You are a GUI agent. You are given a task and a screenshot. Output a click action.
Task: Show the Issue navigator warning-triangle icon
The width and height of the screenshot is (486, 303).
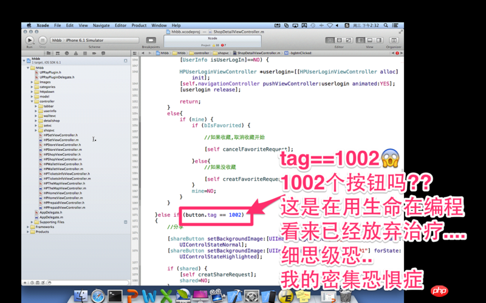(75, 53)
